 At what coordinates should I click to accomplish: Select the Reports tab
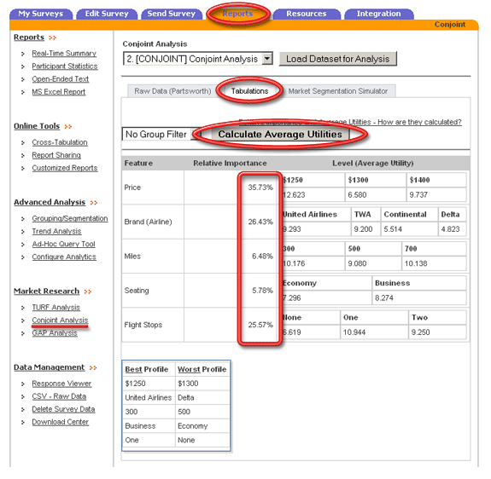pos(237,14)
